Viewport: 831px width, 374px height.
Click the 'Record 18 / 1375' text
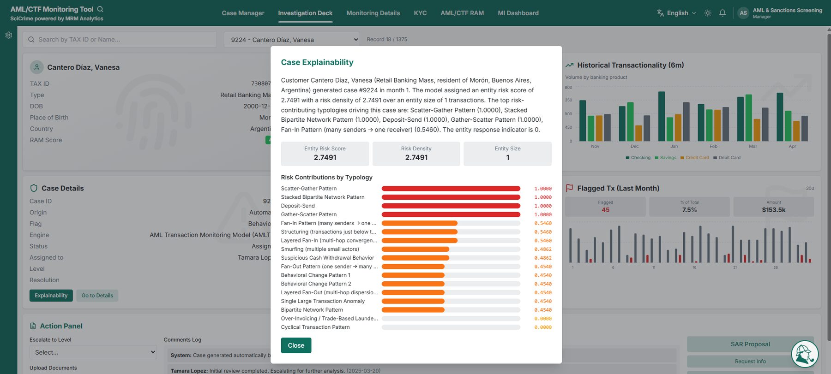(387, 40)
